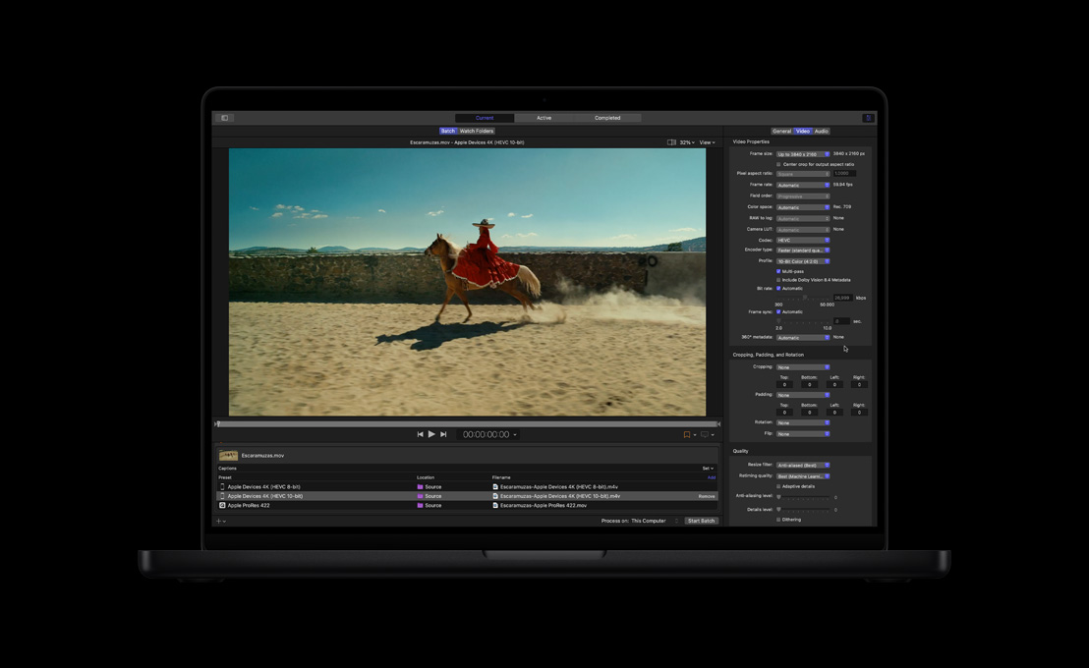
Task: Open the Retiming quality dropdown
Action: (x=803, y=476)
